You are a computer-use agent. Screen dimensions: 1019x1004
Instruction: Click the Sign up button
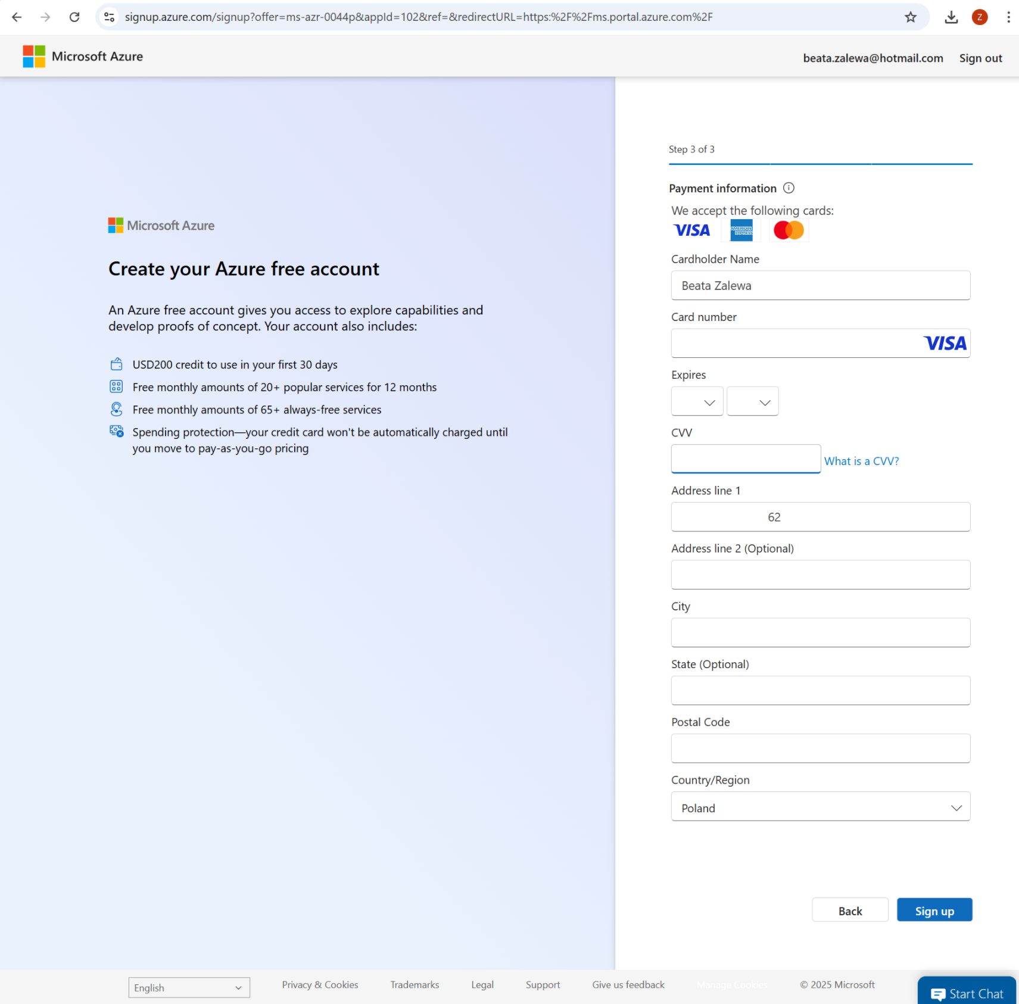(934, 910)
